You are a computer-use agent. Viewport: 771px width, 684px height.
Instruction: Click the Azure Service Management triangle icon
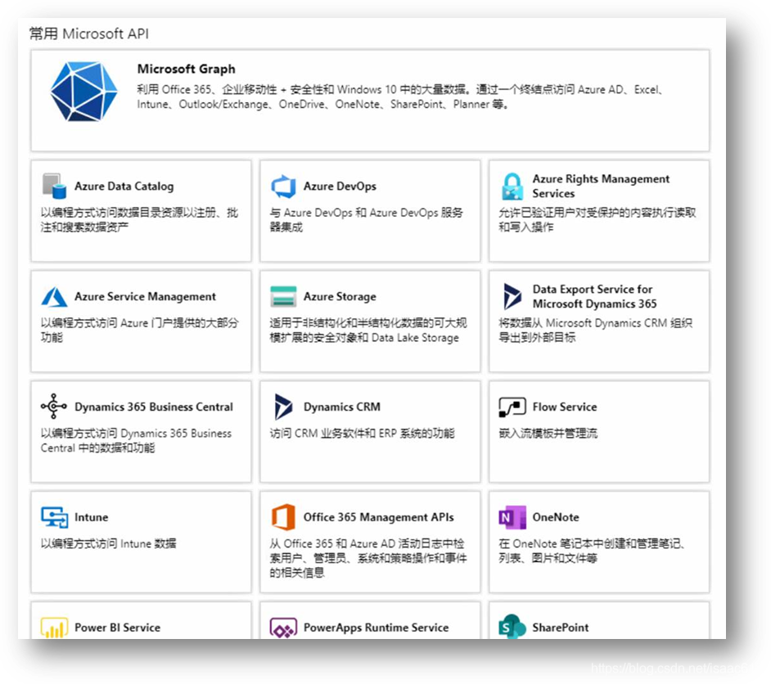[54, 297]
